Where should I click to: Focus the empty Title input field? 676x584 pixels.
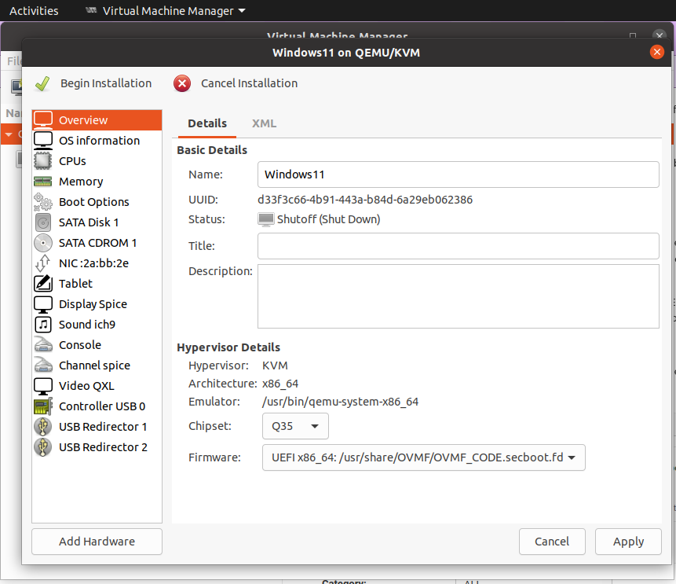click(458, 246)
